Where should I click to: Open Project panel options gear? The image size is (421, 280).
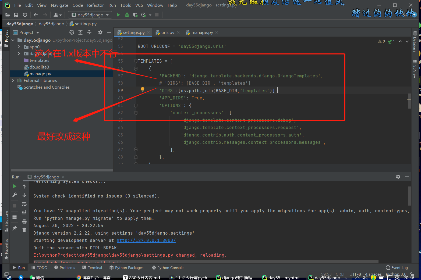coord(100,32)
